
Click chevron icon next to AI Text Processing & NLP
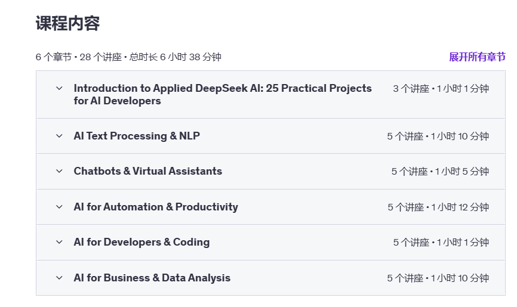tap(59, 136)
